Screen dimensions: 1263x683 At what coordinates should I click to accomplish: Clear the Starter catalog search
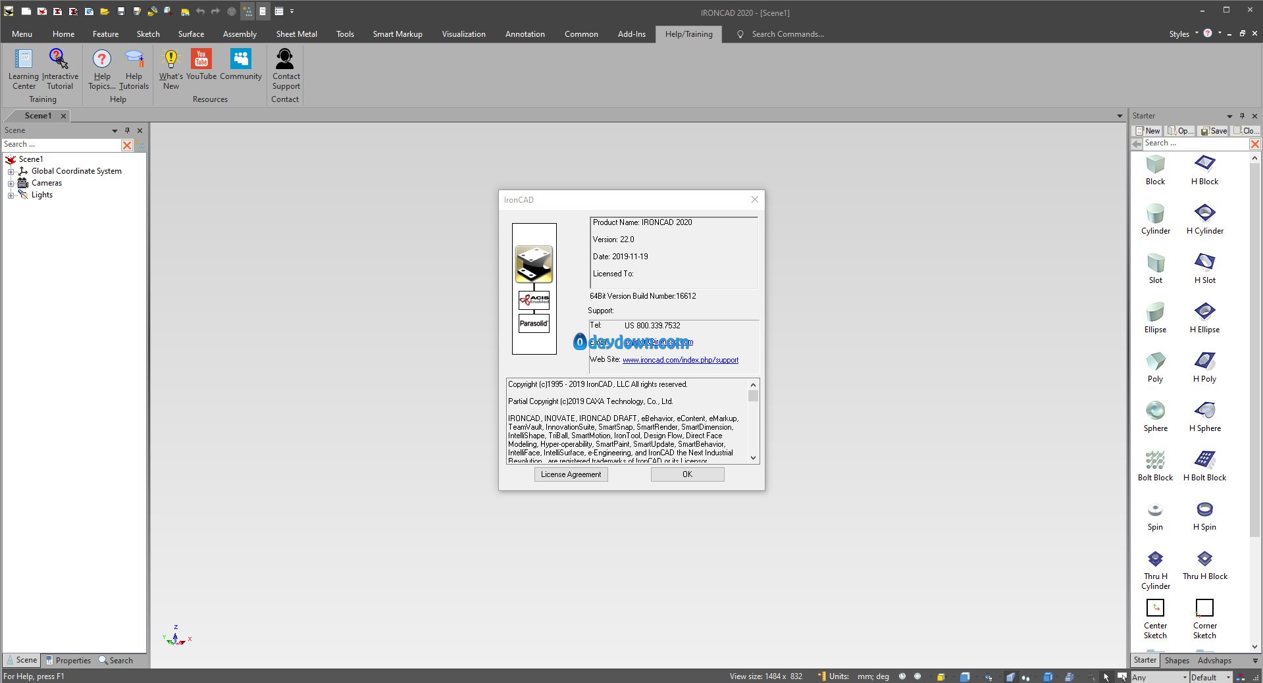click(1254, 143)
